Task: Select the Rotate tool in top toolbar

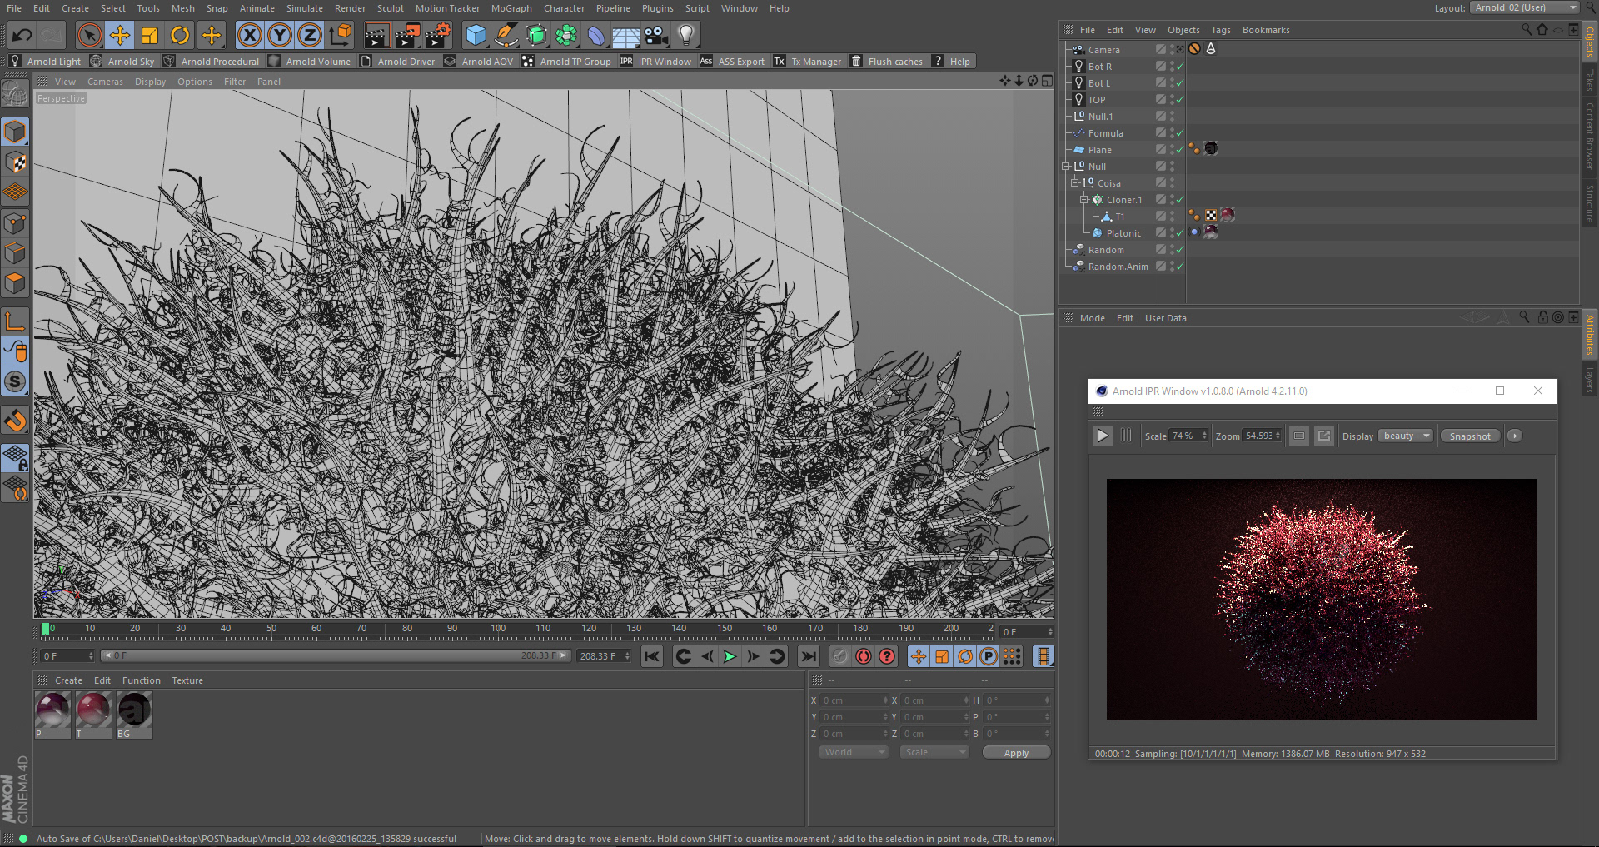Action: pos(180,35)
